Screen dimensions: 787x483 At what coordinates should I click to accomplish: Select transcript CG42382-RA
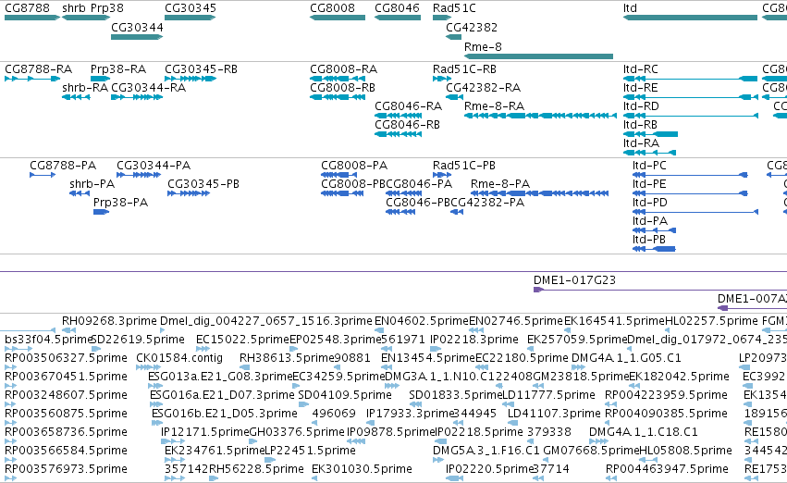pyautogui.click(x=454, y=97)
